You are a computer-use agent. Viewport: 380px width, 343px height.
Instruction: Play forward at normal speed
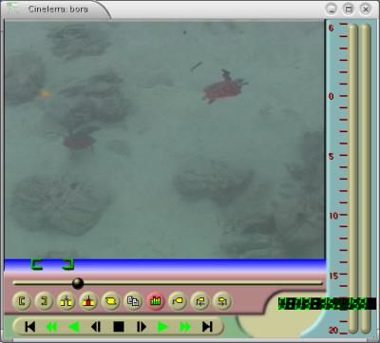click(162, 327)
